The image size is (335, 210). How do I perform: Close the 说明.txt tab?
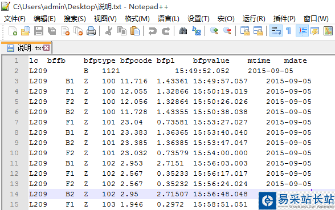coord(46,48)
